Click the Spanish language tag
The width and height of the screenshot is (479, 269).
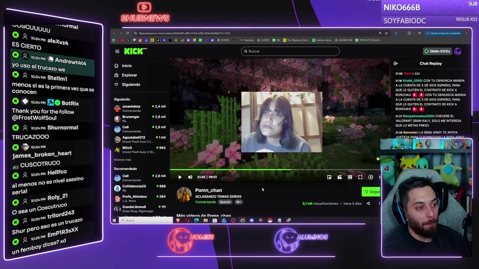225,202
